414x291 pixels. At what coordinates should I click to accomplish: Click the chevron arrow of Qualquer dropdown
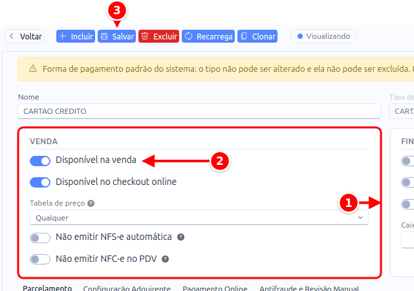[x=360, y=217]
